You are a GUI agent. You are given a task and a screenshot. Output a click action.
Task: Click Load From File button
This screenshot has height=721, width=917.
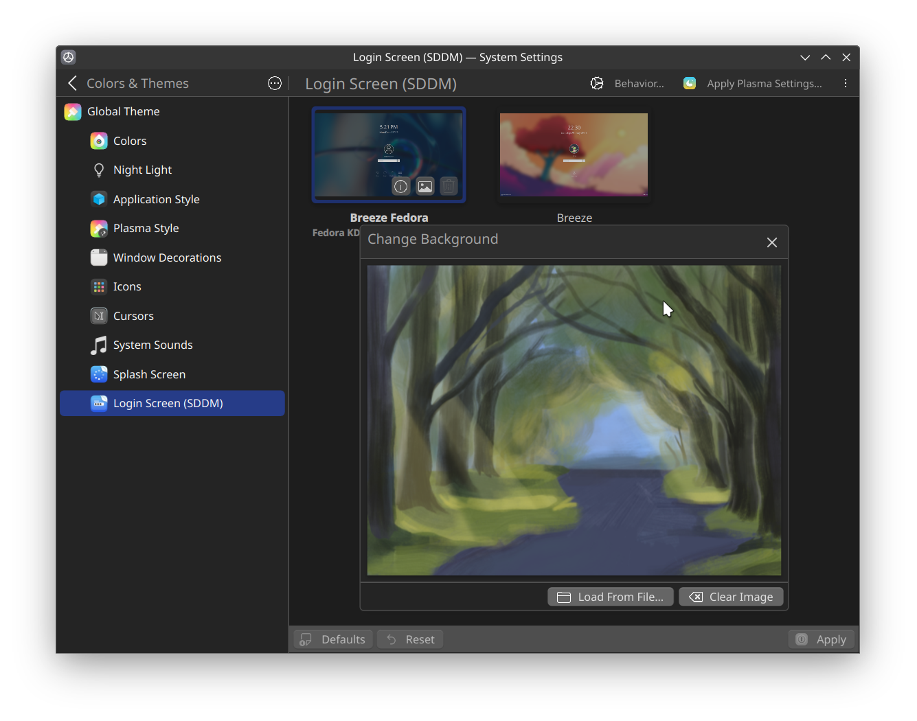[x=610, y=597]
